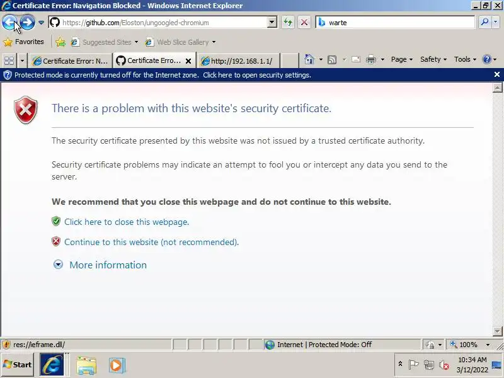The width and height of the screenshot is (504, 378).
Task: Open the zoom level dropdown arrow
Action: point(488,345)
